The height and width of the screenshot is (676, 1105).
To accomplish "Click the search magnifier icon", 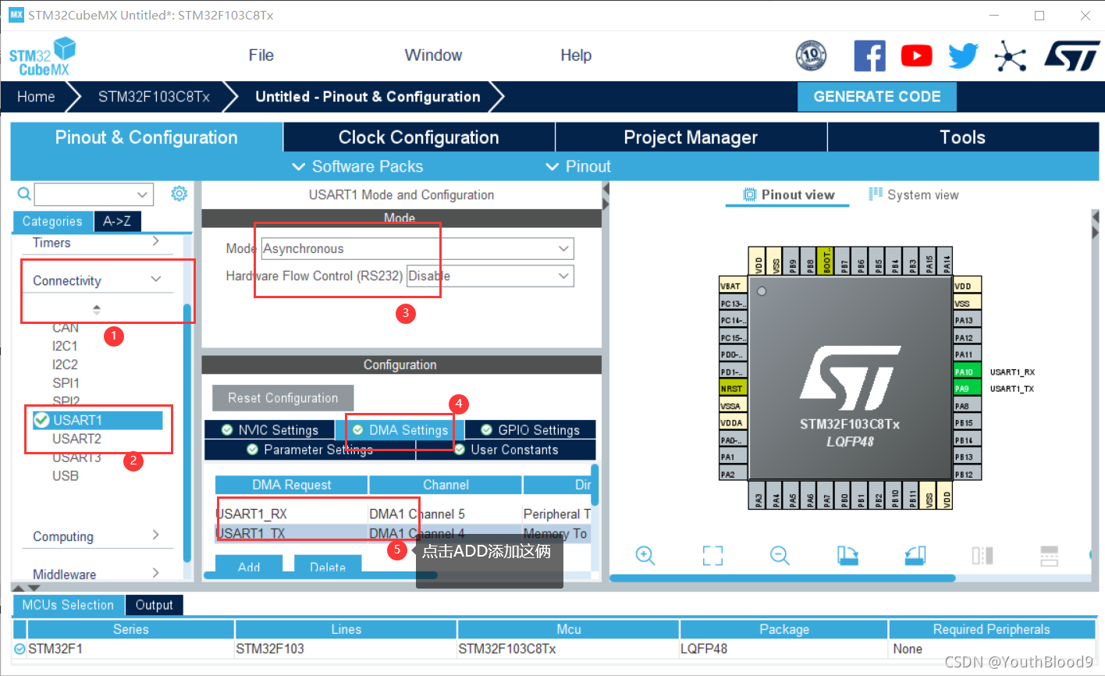I will pyautogui.click(x=24, y=194).
